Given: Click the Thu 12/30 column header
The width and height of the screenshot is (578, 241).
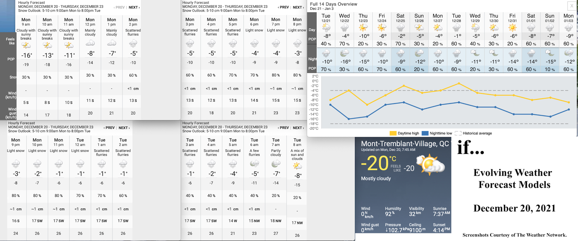Looking at the screenshot, I should click(494, 18).
